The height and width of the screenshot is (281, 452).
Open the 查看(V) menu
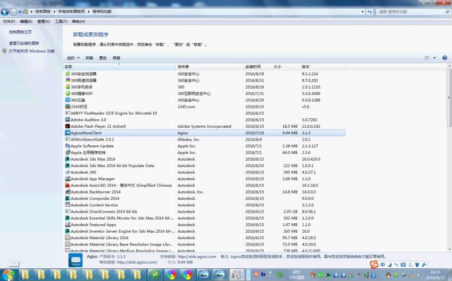coord(44,22)
